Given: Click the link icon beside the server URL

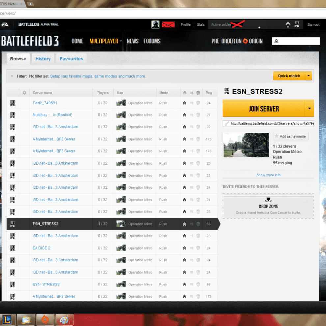Looking at the screenshot, I should click(226, 123).
